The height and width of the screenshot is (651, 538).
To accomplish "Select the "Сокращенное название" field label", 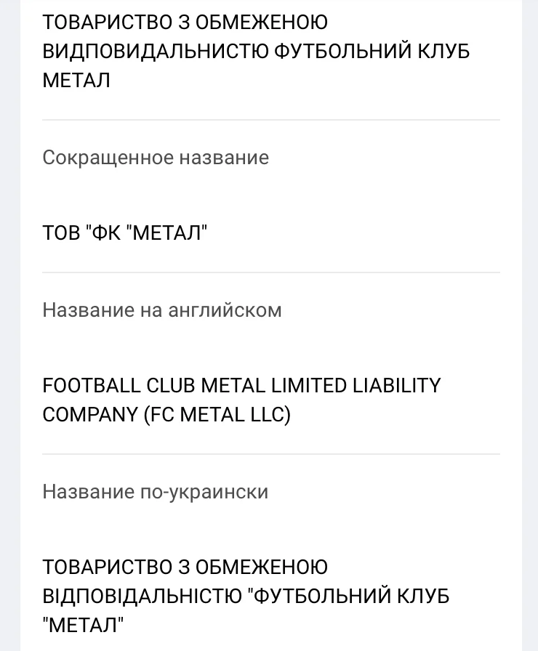I will point(156,158).
